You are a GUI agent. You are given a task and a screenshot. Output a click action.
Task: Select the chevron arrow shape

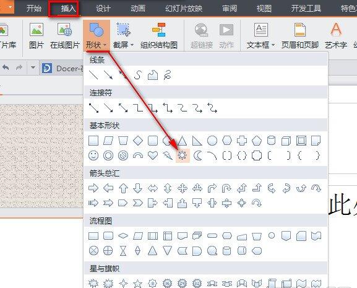coord(138,203)
